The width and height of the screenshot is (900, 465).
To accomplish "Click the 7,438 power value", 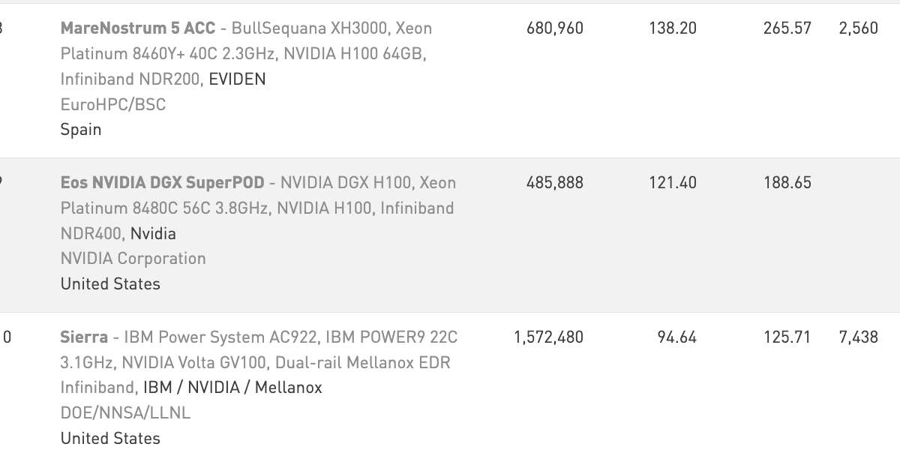I will pos(859,337).
